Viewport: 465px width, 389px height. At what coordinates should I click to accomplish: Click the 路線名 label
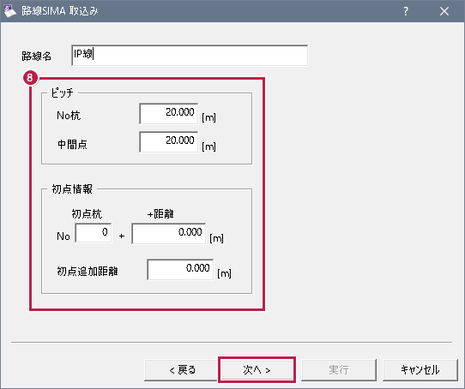point(37,56)
